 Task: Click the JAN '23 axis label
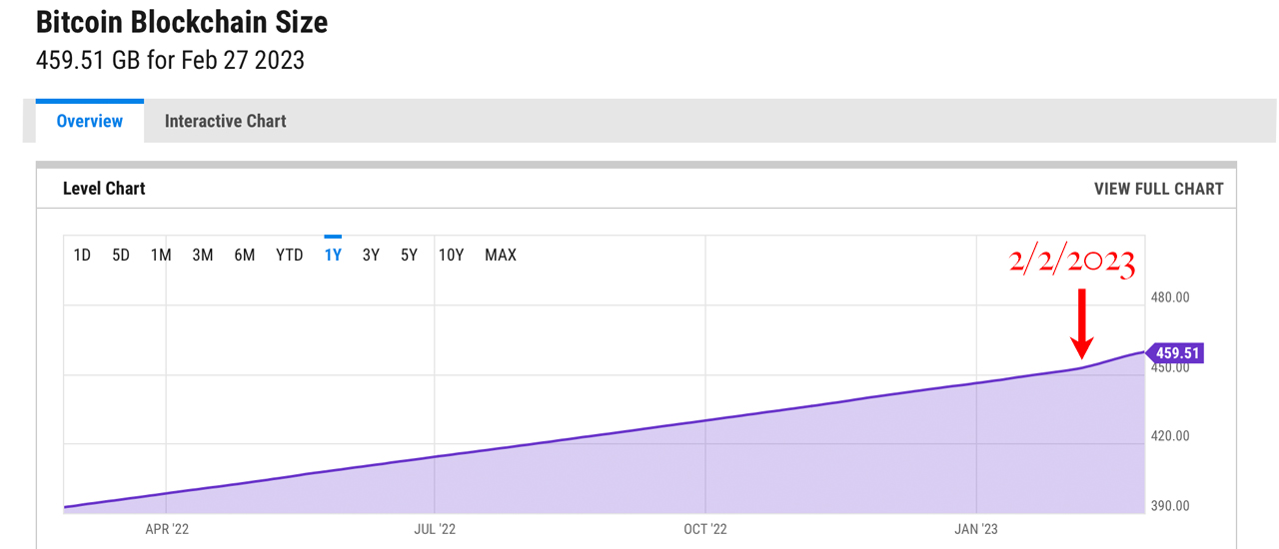click(x=975, y=529)
